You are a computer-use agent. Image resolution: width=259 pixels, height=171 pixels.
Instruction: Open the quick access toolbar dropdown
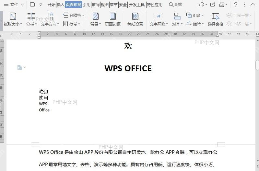[x=41, y=5]
